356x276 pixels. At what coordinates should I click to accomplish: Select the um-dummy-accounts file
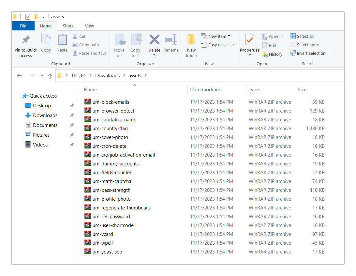pyautogui.click(x=115, y=163)
